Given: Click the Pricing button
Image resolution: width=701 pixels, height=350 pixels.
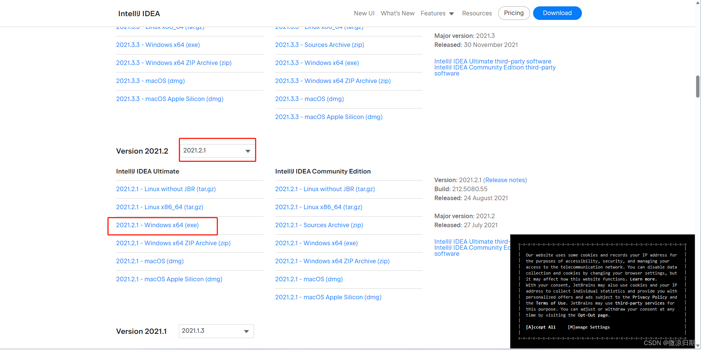Looking at the screenshot, I should click(514, 13).
